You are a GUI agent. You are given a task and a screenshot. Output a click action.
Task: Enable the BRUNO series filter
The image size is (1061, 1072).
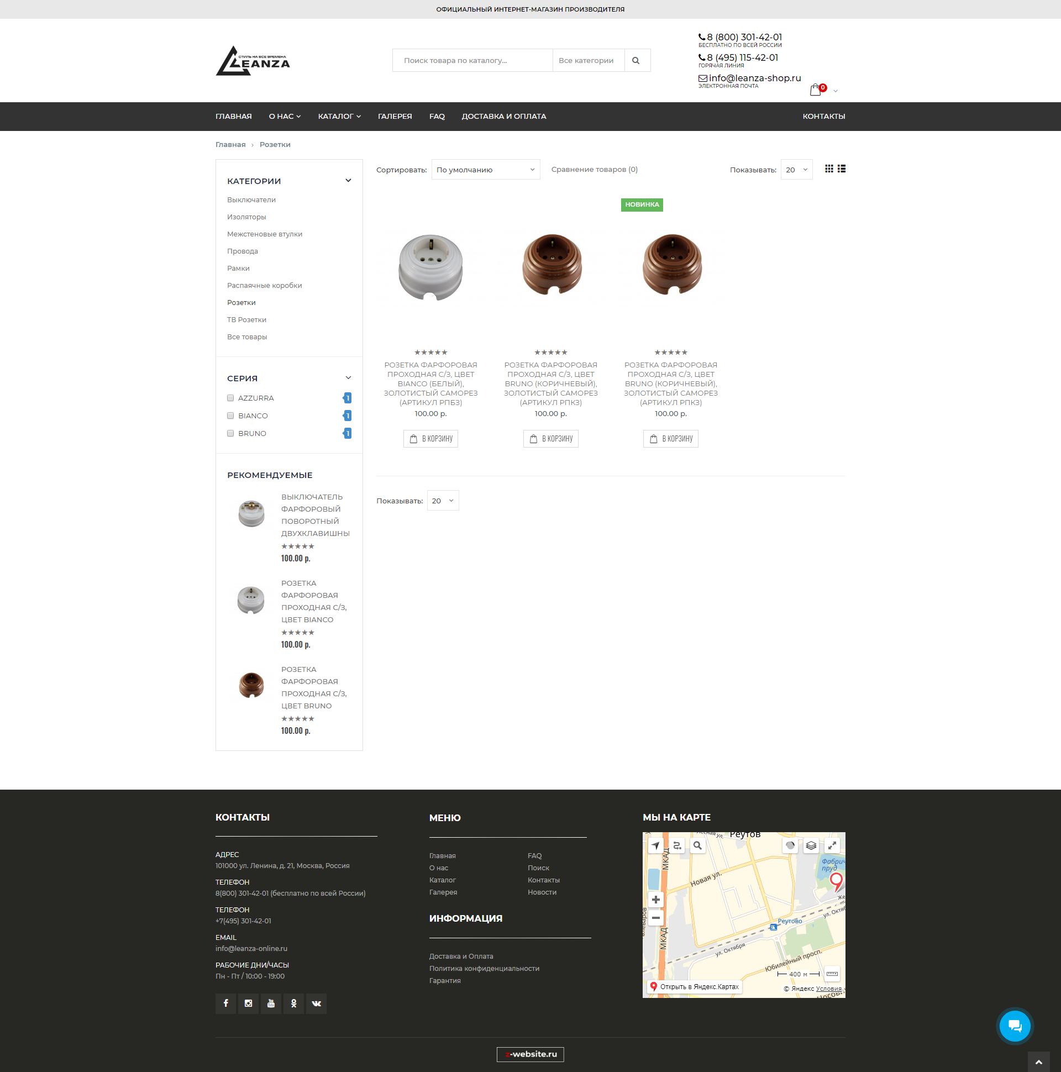230,433
